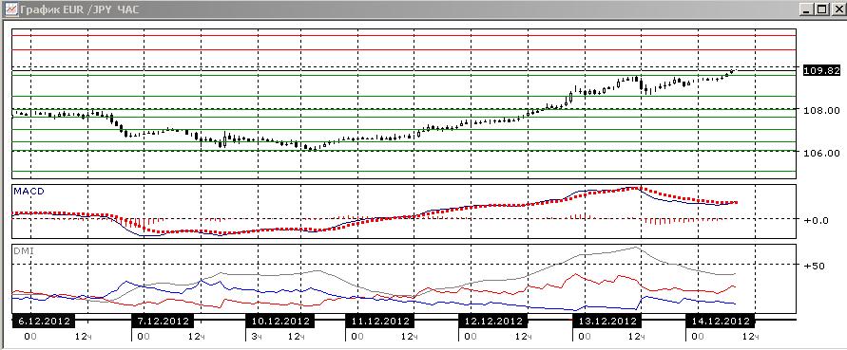Maximize the EUR/JPY chart window
Viewport: 847px width, 350px height.
tap(821, 9)
